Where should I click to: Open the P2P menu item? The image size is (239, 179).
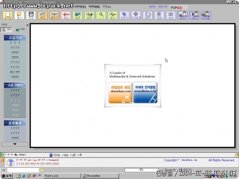pos(176,8)
